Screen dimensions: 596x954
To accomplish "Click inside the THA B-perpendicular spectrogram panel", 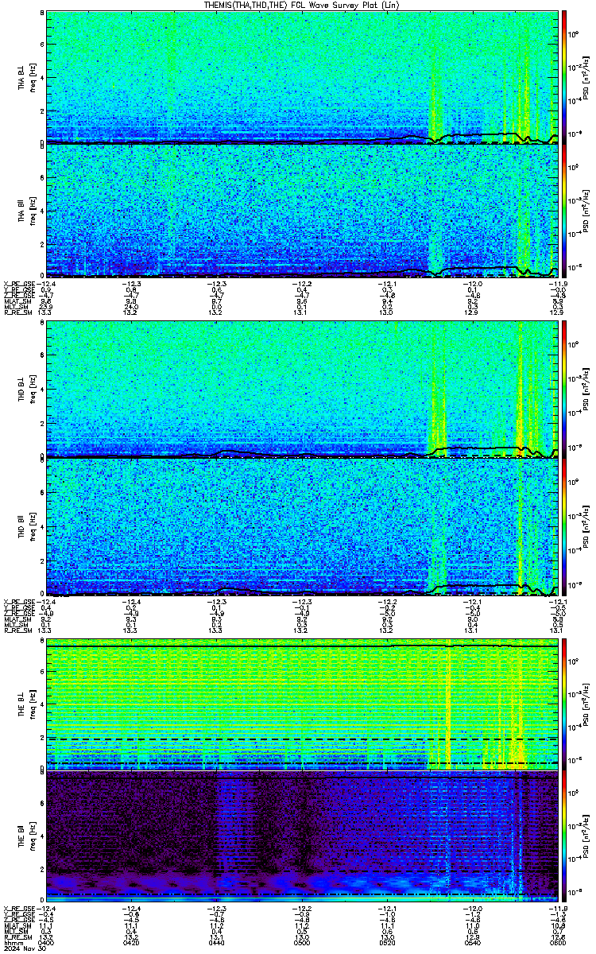I will tap(301, 77).
